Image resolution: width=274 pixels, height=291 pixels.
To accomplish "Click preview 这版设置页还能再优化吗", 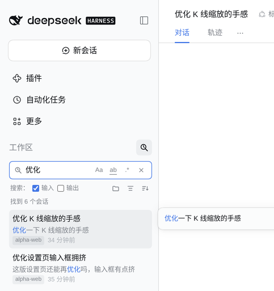I will pos(74,269).
